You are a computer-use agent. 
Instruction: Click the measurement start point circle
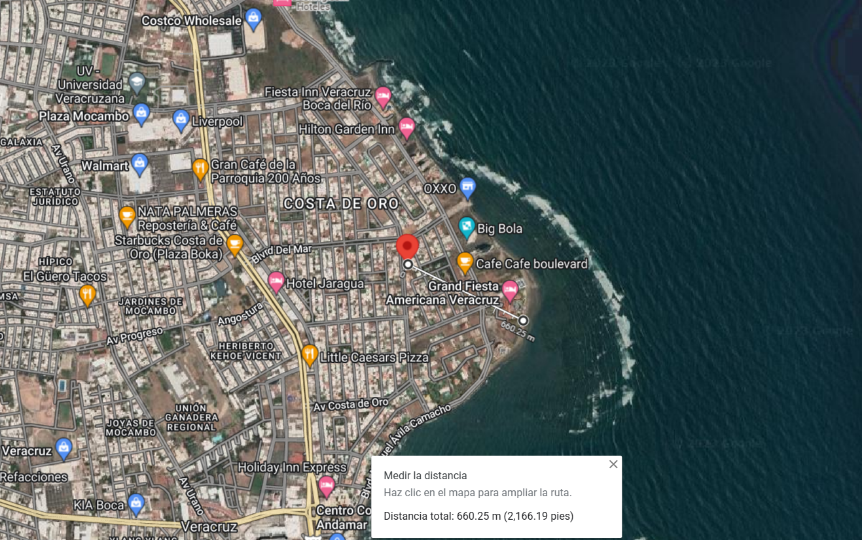click(x=408, y=265)
